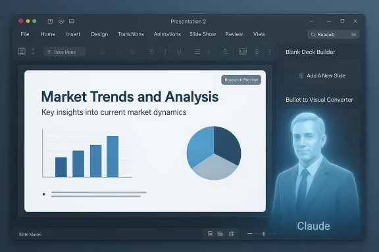Click the Presentation 2 window title

(x=188, y=22)
